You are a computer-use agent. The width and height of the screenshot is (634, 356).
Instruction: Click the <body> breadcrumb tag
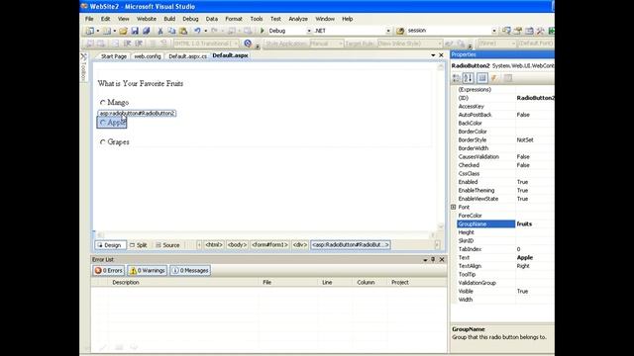coord(237,245)
